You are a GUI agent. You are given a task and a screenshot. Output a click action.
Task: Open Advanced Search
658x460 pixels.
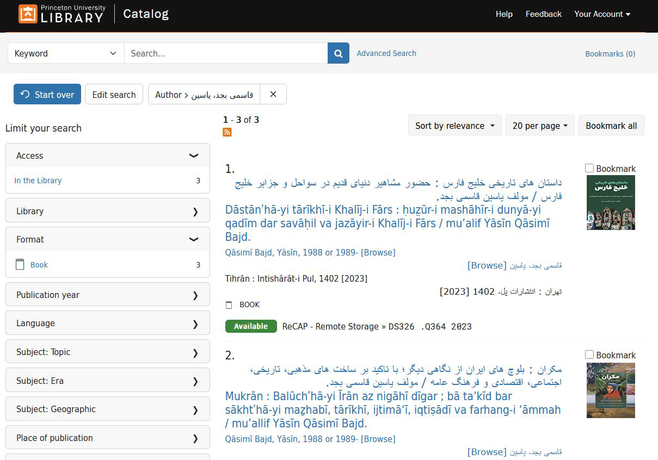coord(386,53)
